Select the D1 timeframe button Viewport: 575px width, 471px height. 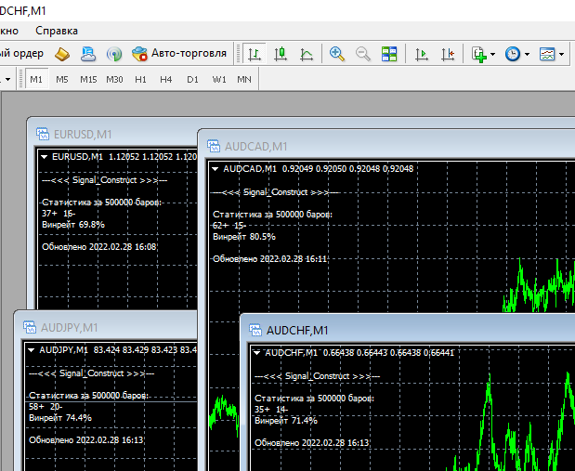[x=192, y=79]
